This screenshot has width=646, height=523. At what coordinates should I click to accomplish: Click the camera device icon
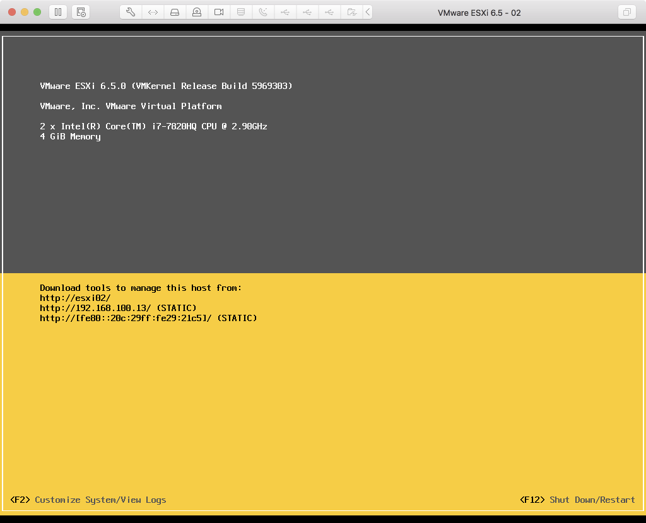[219, 12]
